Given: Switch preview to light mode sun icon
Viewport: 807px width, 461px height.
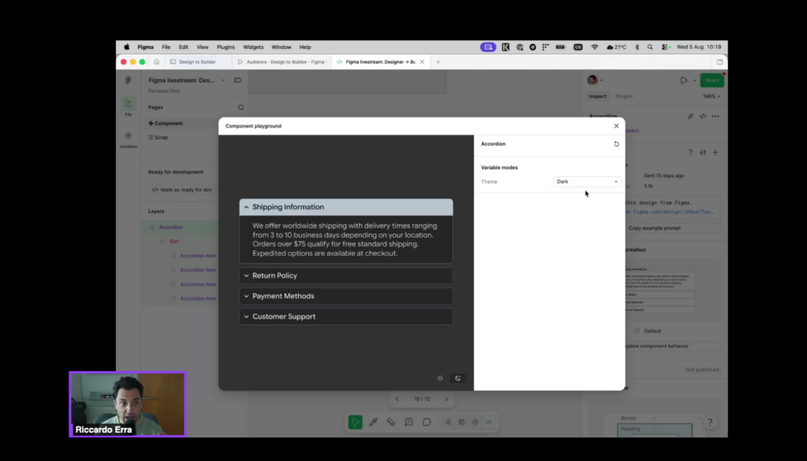Looking at the screenshot, I should (x=440, y=378).
